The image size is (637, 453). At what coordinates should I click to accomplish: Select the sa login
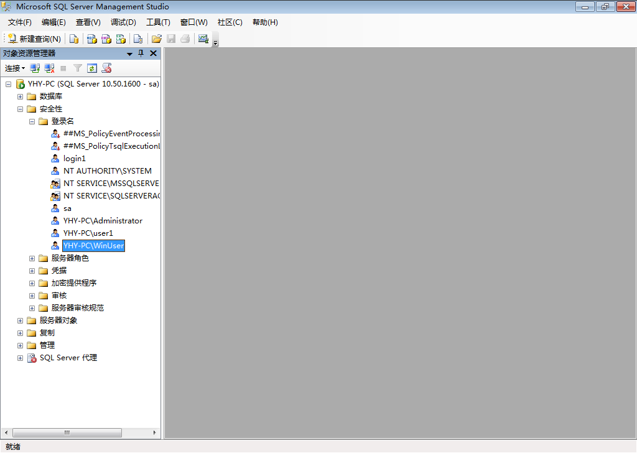pos(67,208)
